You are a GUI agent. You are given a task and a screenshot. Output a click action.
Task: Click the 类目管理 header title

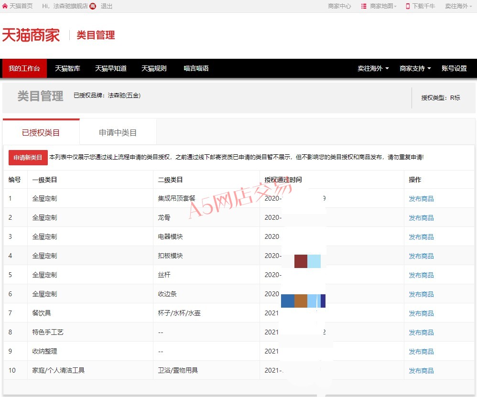pos(41,96)
